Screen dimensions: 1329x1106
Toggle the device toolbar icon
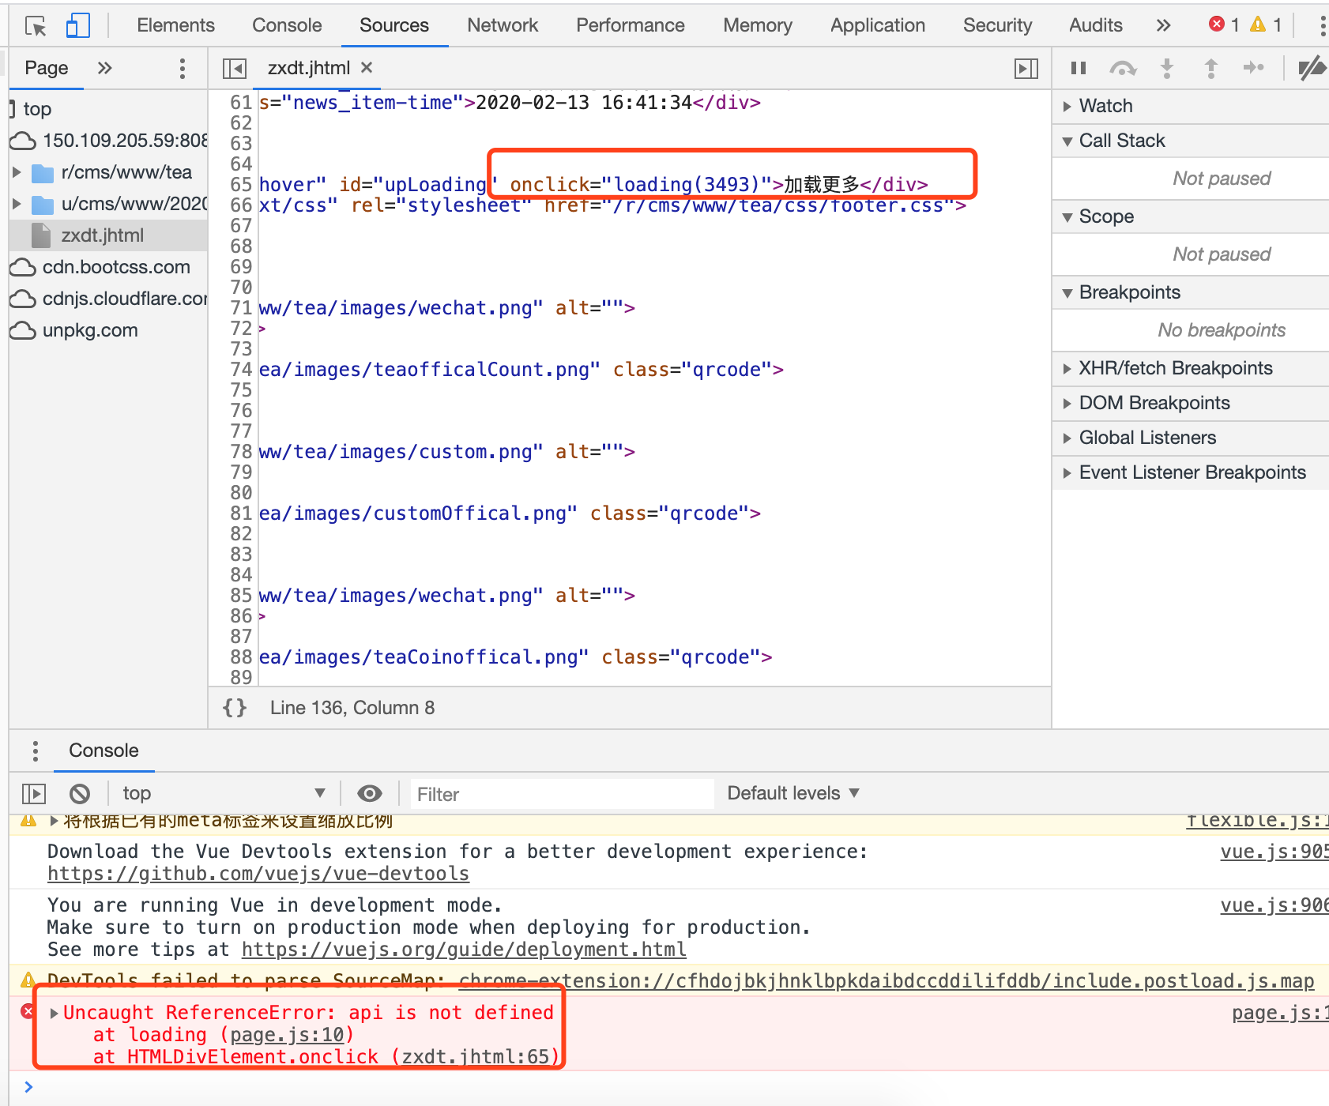point(77,26)
